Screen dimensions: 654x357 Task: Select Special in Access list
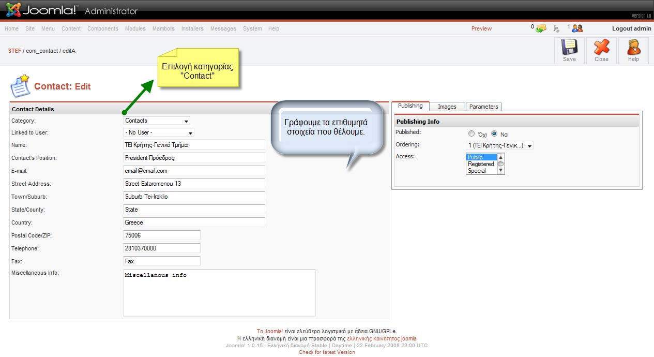481,171
